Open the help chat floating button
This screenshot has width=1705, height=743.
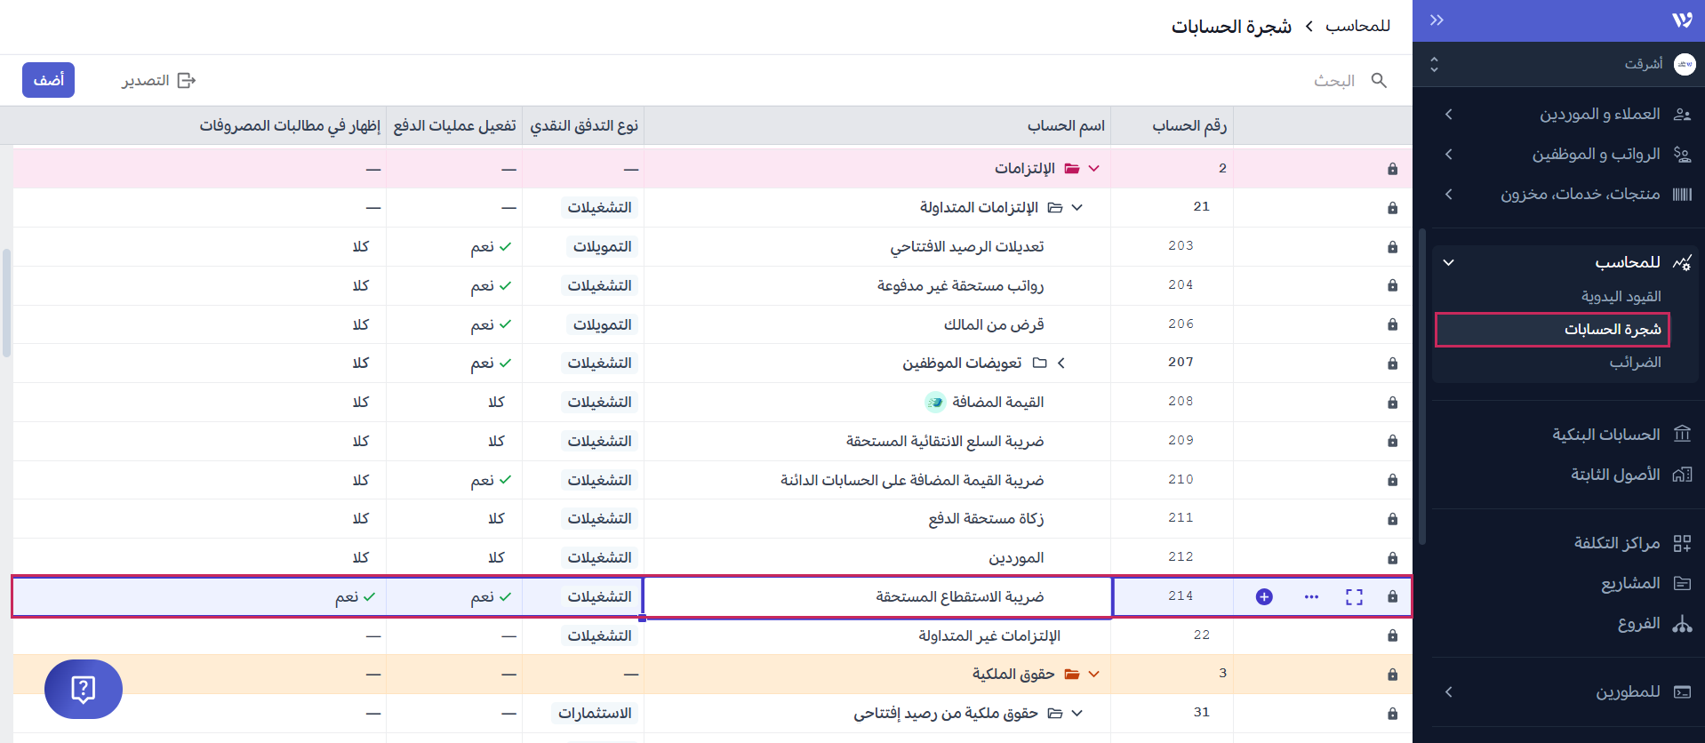click(x=84, y=689)
